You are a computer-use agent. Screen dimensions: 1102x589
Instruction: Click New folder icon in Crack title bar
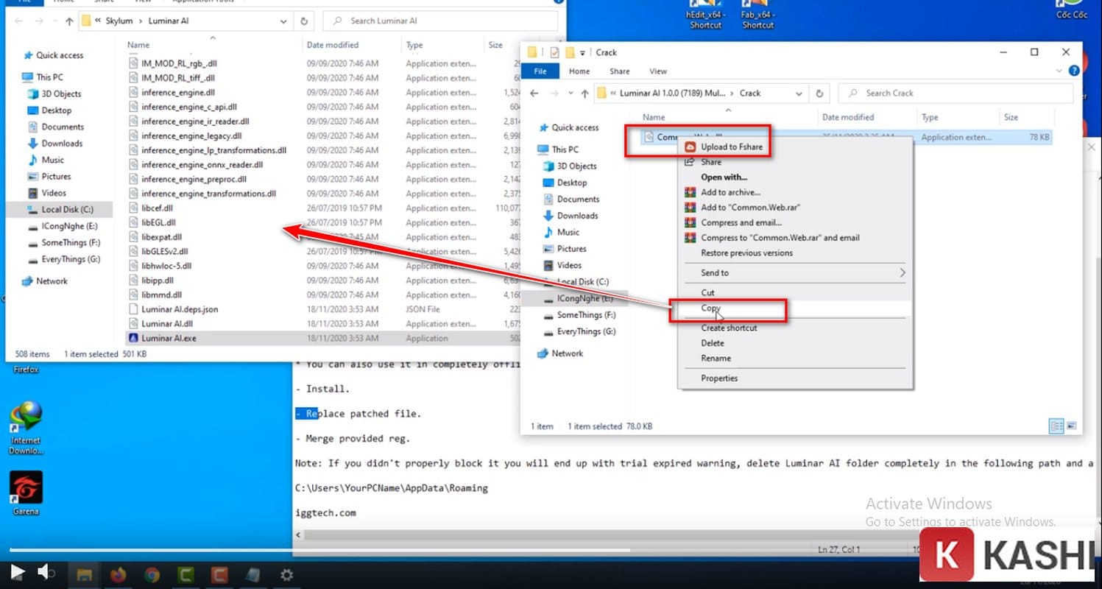[570, 52]
